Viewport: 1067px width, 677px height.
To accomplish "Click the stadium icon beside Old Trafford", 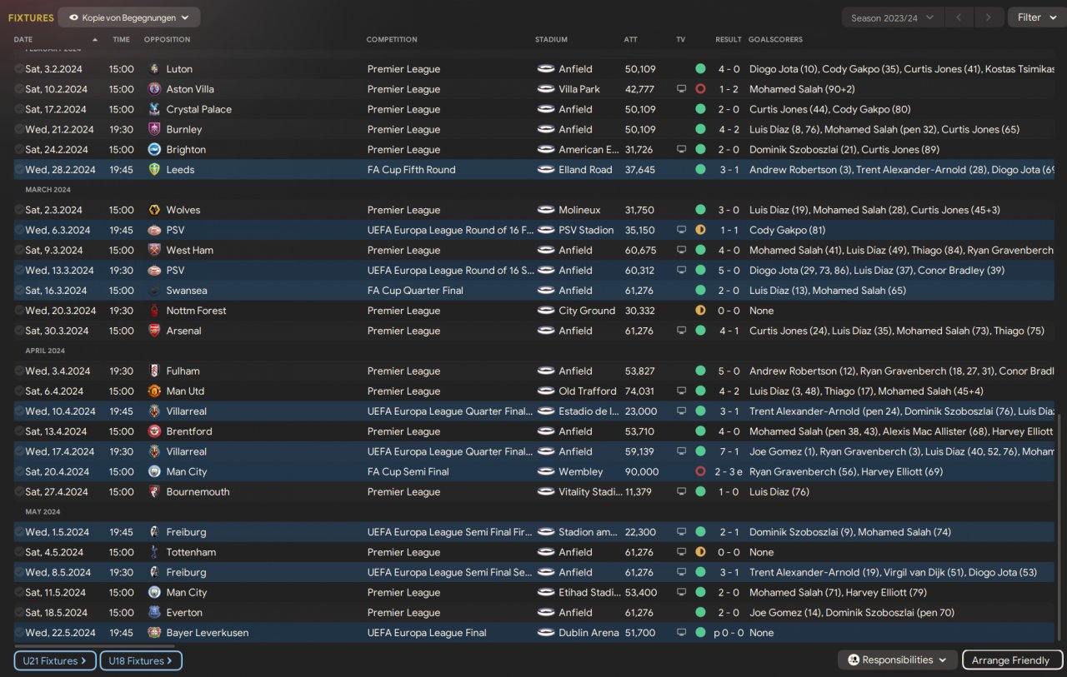I will [x=546, y=391].
